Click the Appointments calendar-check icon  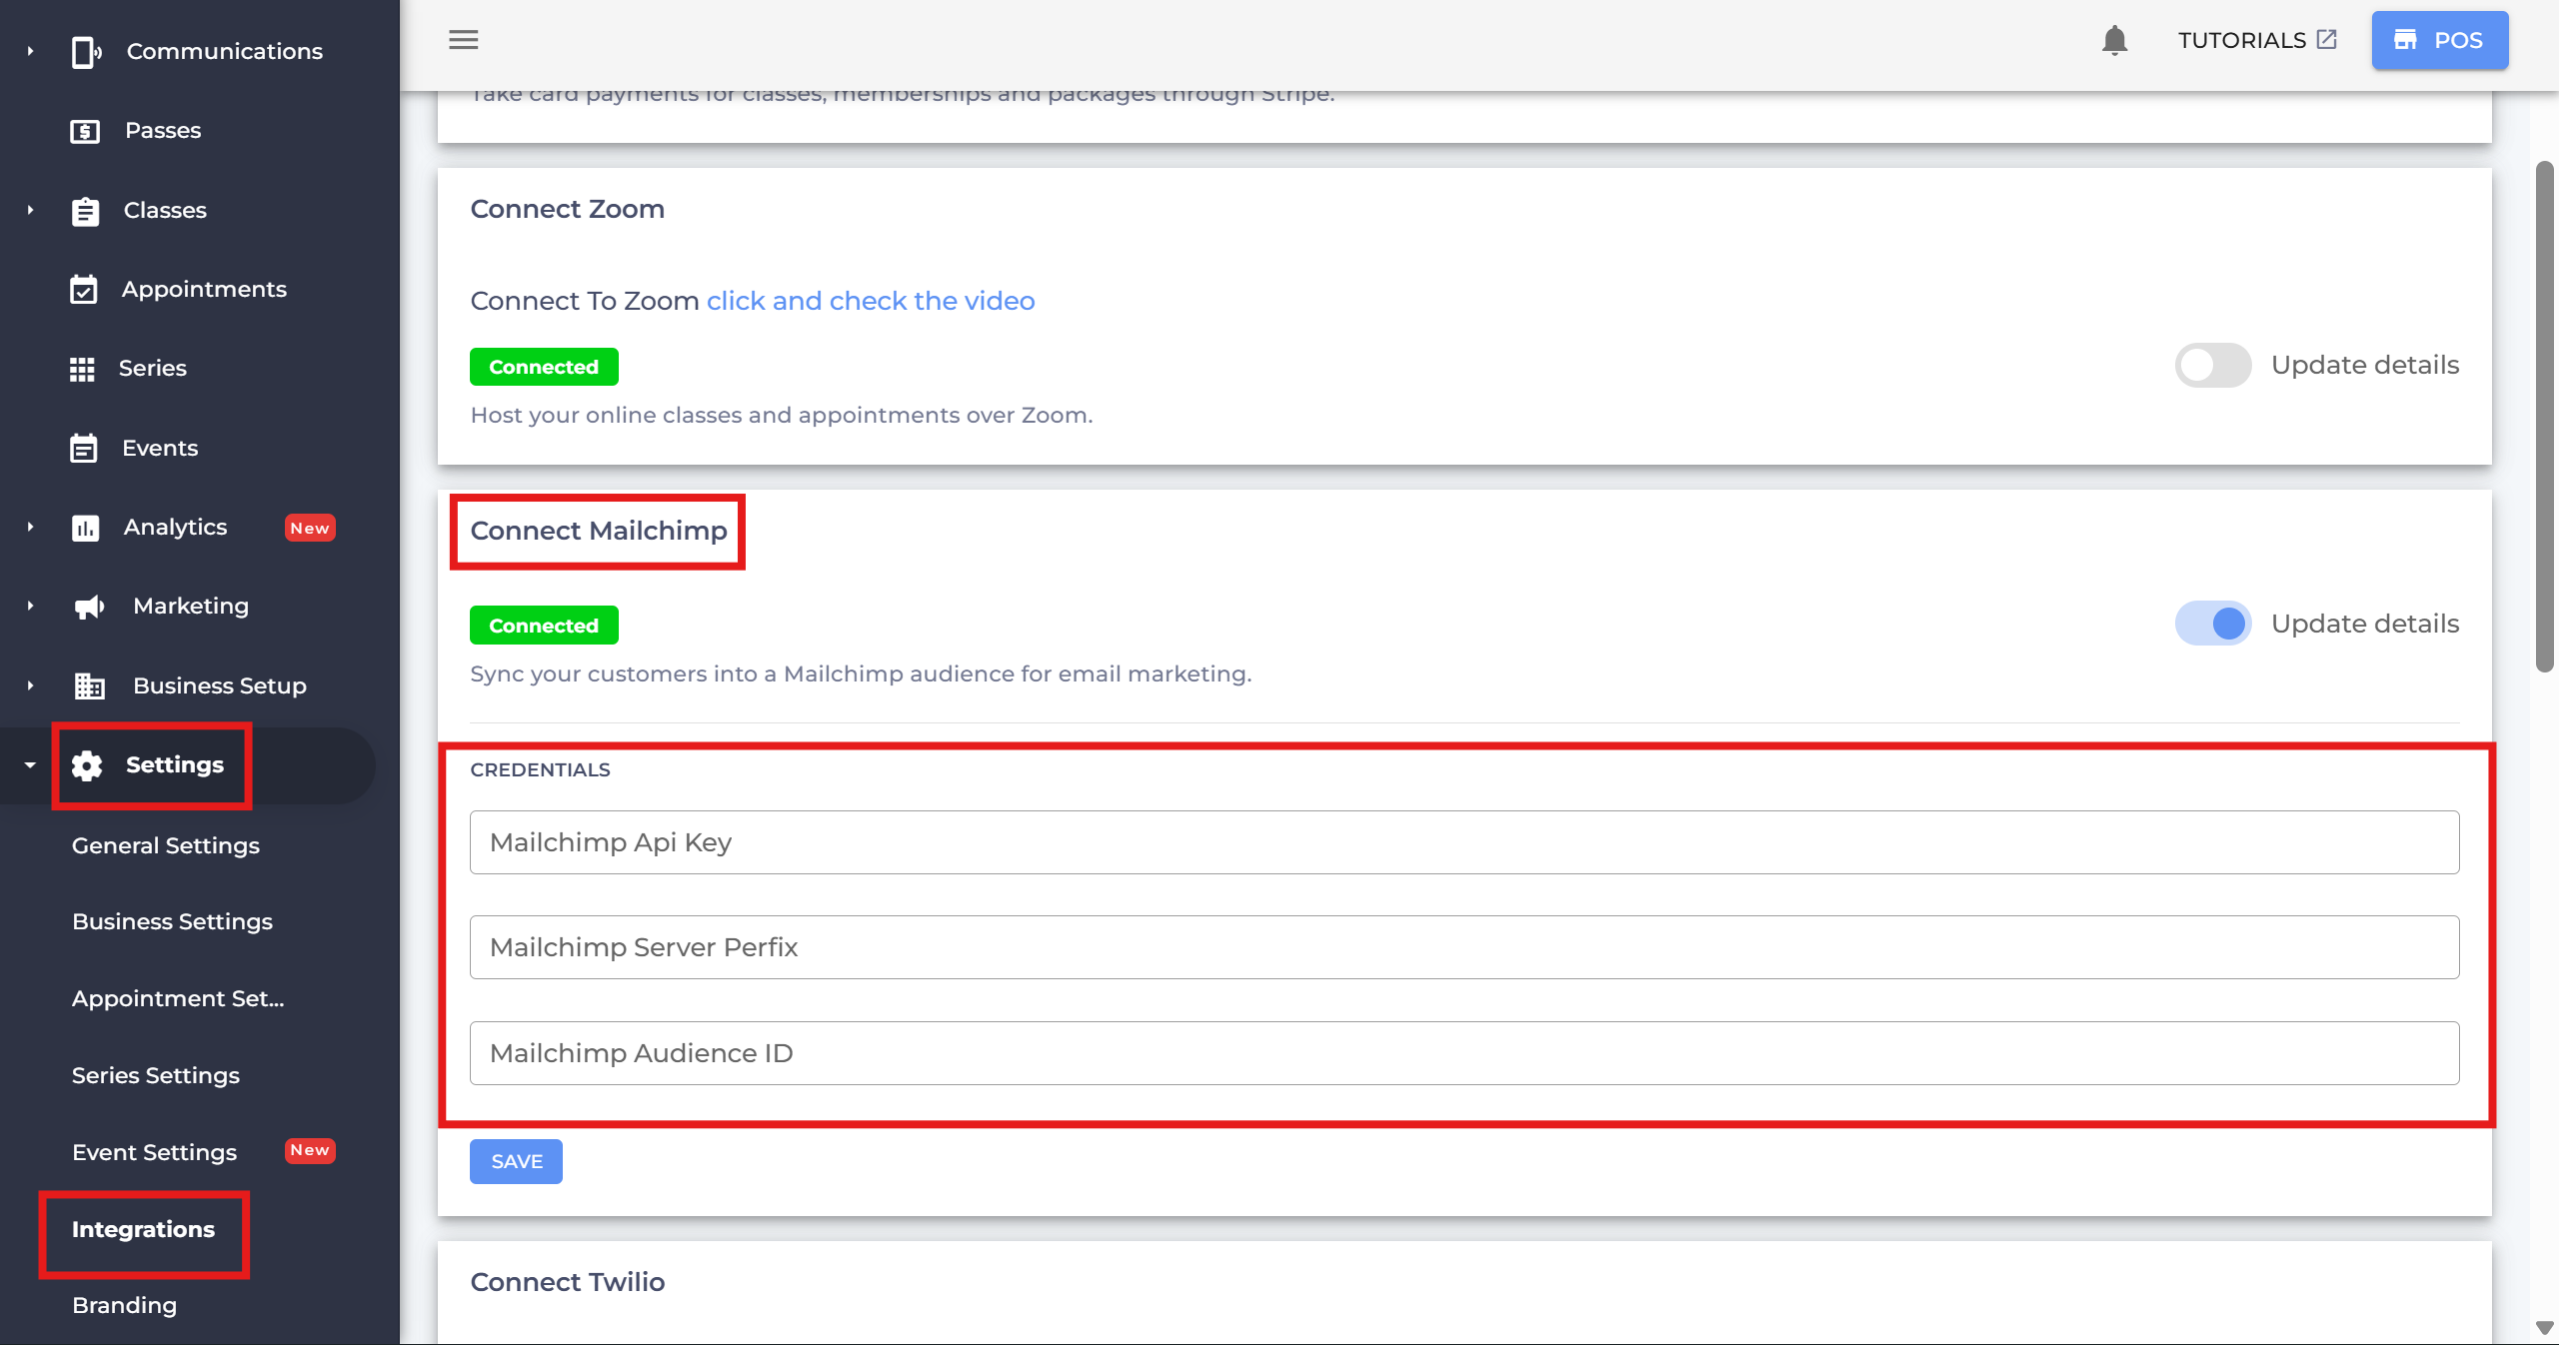84,290
